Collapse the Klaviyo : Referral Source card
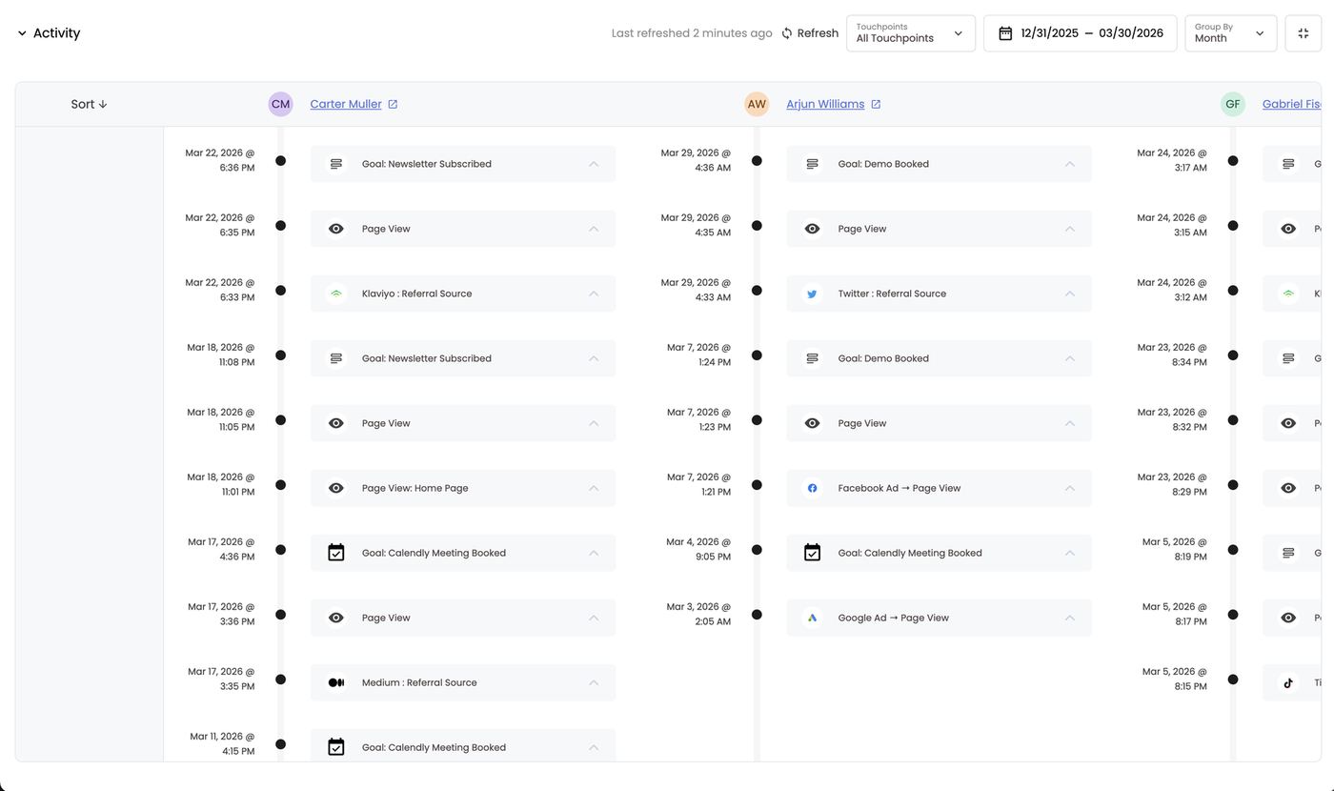Screen dimensions: 1334x791 coord(594,294)
